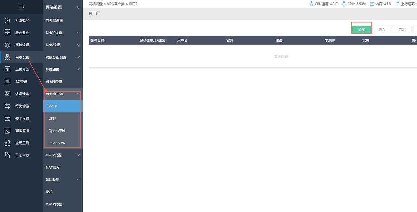Click the 拨号名称 column header

point(97,41)
